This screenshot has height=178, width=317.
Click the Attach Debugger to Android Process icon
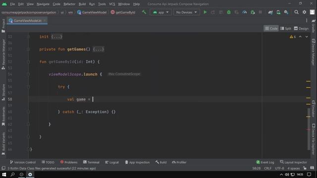pyautogui.click(x=253, y=12)
